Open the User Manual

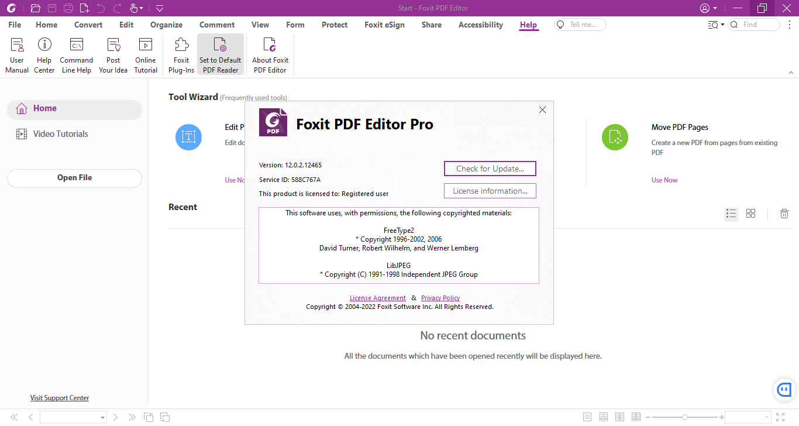(x=16, y=54)
